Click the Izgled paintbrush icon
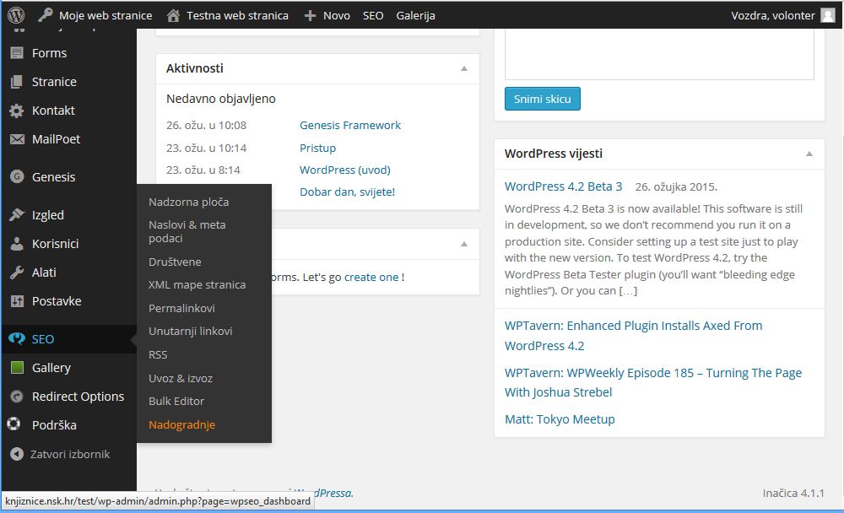The width and height of the screenshot is (844, 513). 17,215
